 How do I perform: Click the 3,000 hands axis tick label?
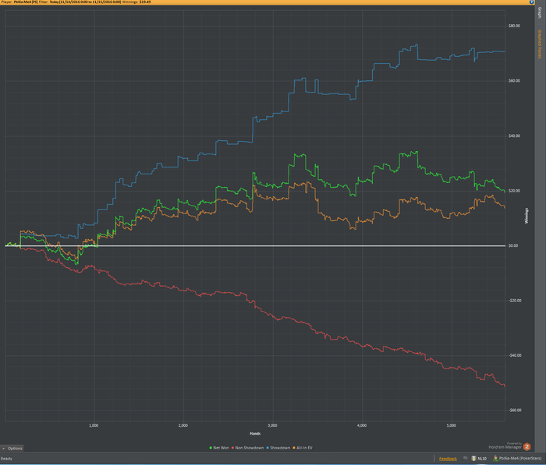coord(273,425)
